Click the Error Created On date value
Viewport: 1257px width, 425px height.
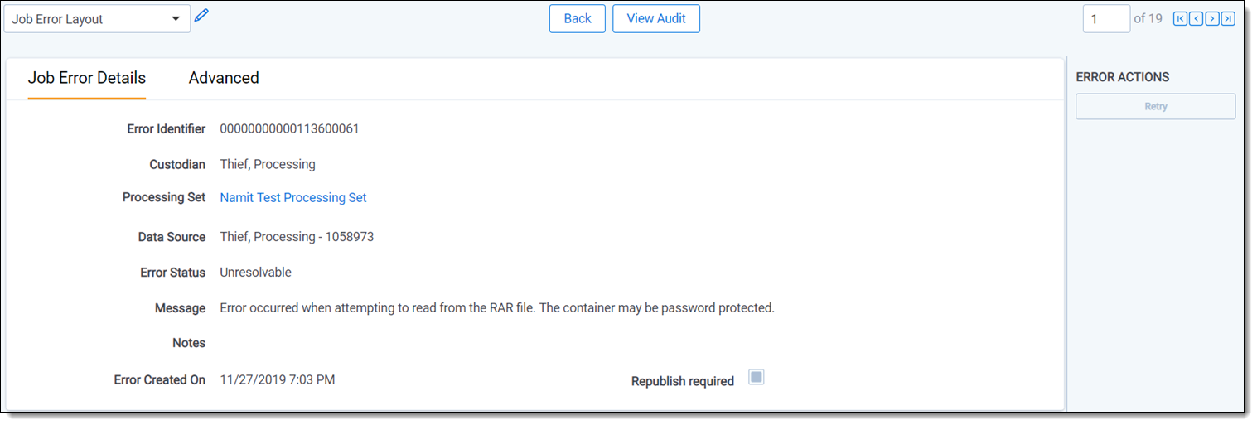(278, 380)
